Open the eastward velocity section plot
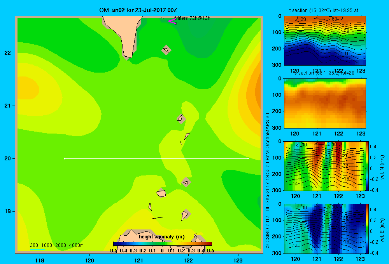Image resolution: width=389 pixels, height=264 pixels. (x=325, y=229)
